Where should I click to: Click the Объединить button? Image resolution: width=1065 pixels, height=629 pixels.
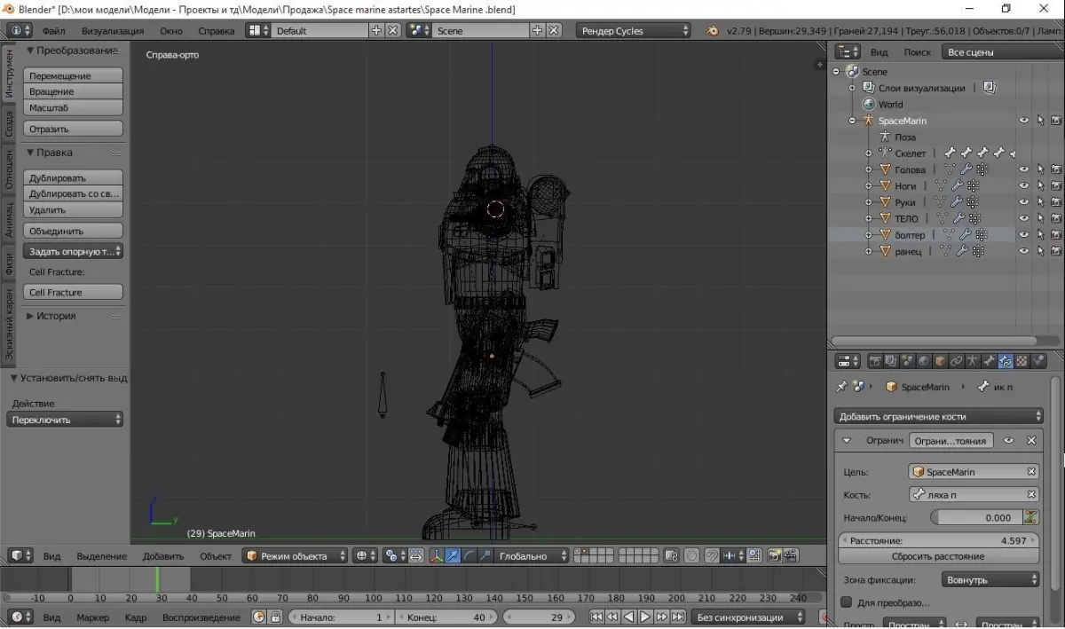coord(73,231)
